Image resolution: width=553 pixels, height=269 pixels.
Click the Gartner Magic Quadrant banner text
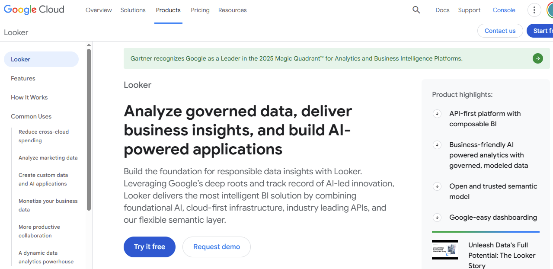pos(297,58)
